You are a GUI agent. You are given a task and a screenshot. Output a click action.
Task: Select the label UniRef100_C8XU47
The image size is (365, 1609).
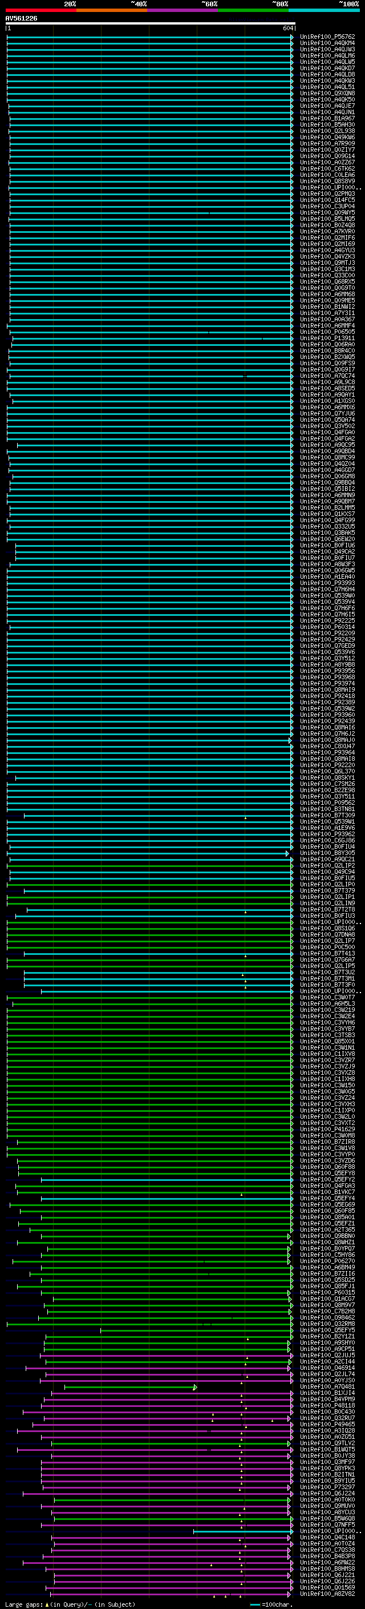(327, 747)
